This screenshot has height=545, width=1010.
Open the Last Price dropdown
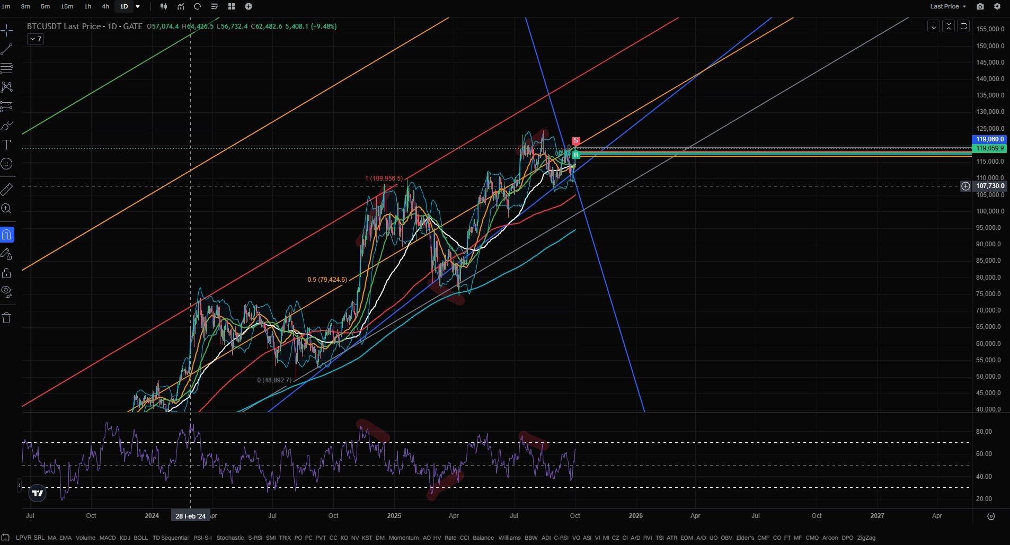pyautogui.click(x=948, y=6)
